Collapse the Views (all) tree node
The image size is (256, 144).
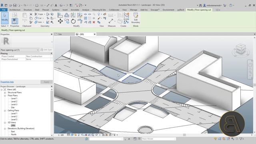[2, 90]
